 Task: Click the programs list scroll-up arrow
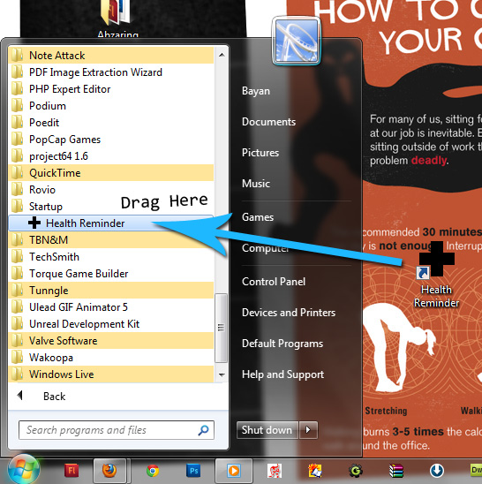point(222,56)
